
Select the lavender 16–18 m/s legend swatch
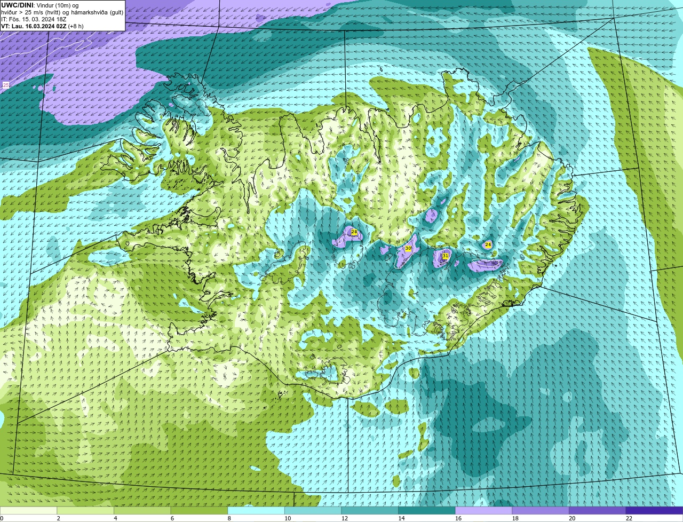pos(483,510)
